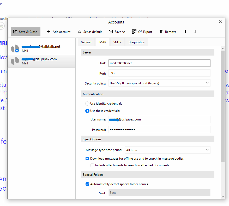This screenshot has height=206, width=229.
Task: Move account up with up arrow
Action: (x=185, y=32)
